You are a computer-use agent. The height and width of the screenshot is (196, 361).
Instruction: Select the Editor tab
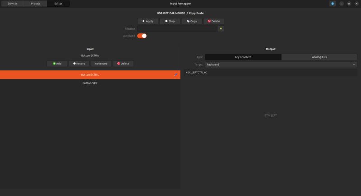tap(58, 4)
